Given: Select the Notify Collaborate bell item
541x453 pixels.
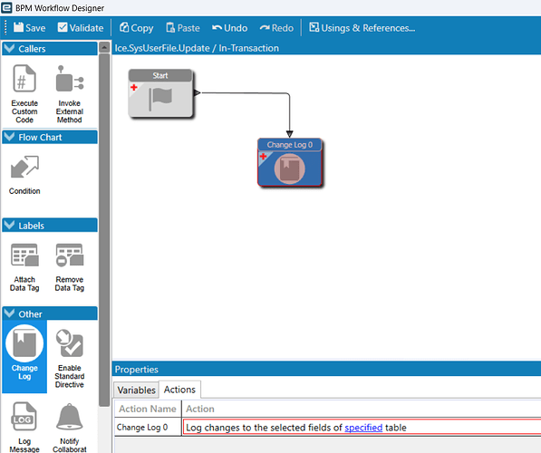Looking at the screenshot, I should coord(70,427).
